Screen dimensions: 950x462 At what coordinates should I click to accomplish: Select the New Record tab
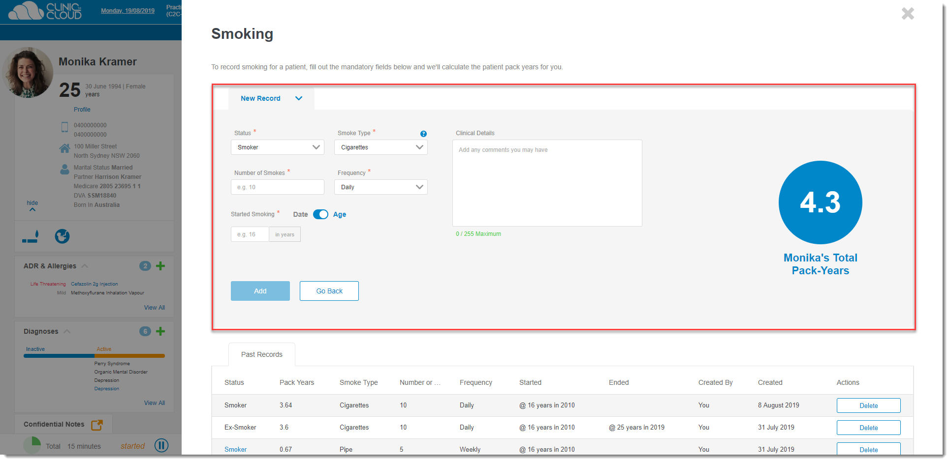[271, 98]
